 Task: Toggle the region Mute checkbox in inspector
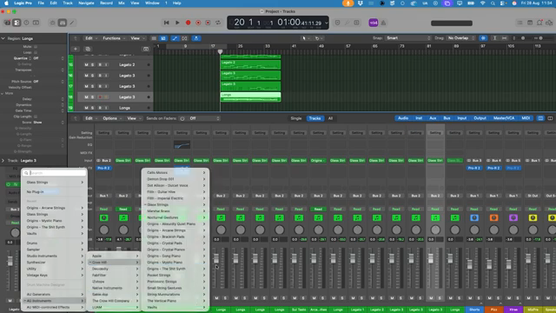[x=36, y=46]
